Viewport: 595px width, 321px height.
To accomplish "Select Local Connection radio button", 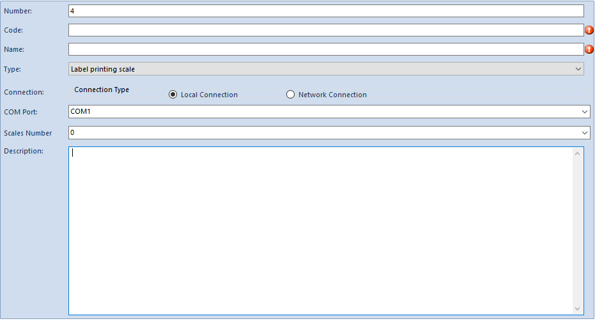I will [173, 95].
